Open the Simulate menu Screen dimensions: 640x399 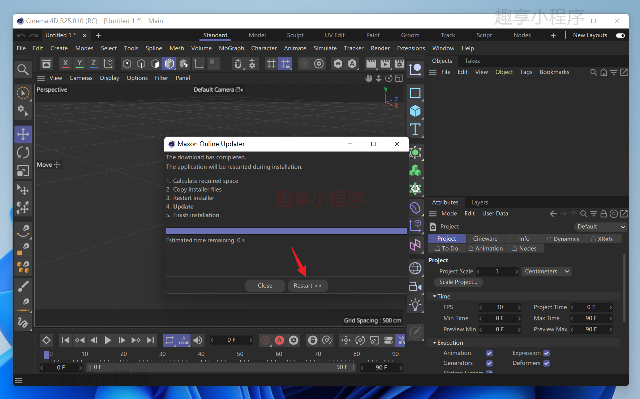pyautogui.click(x=325, y=48)
